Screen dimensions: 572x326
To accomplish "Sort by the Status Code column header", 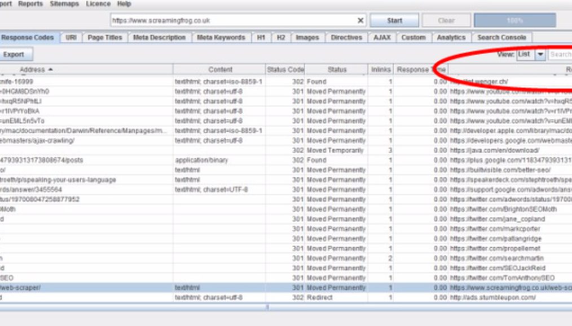I will [x=285, y=69].
